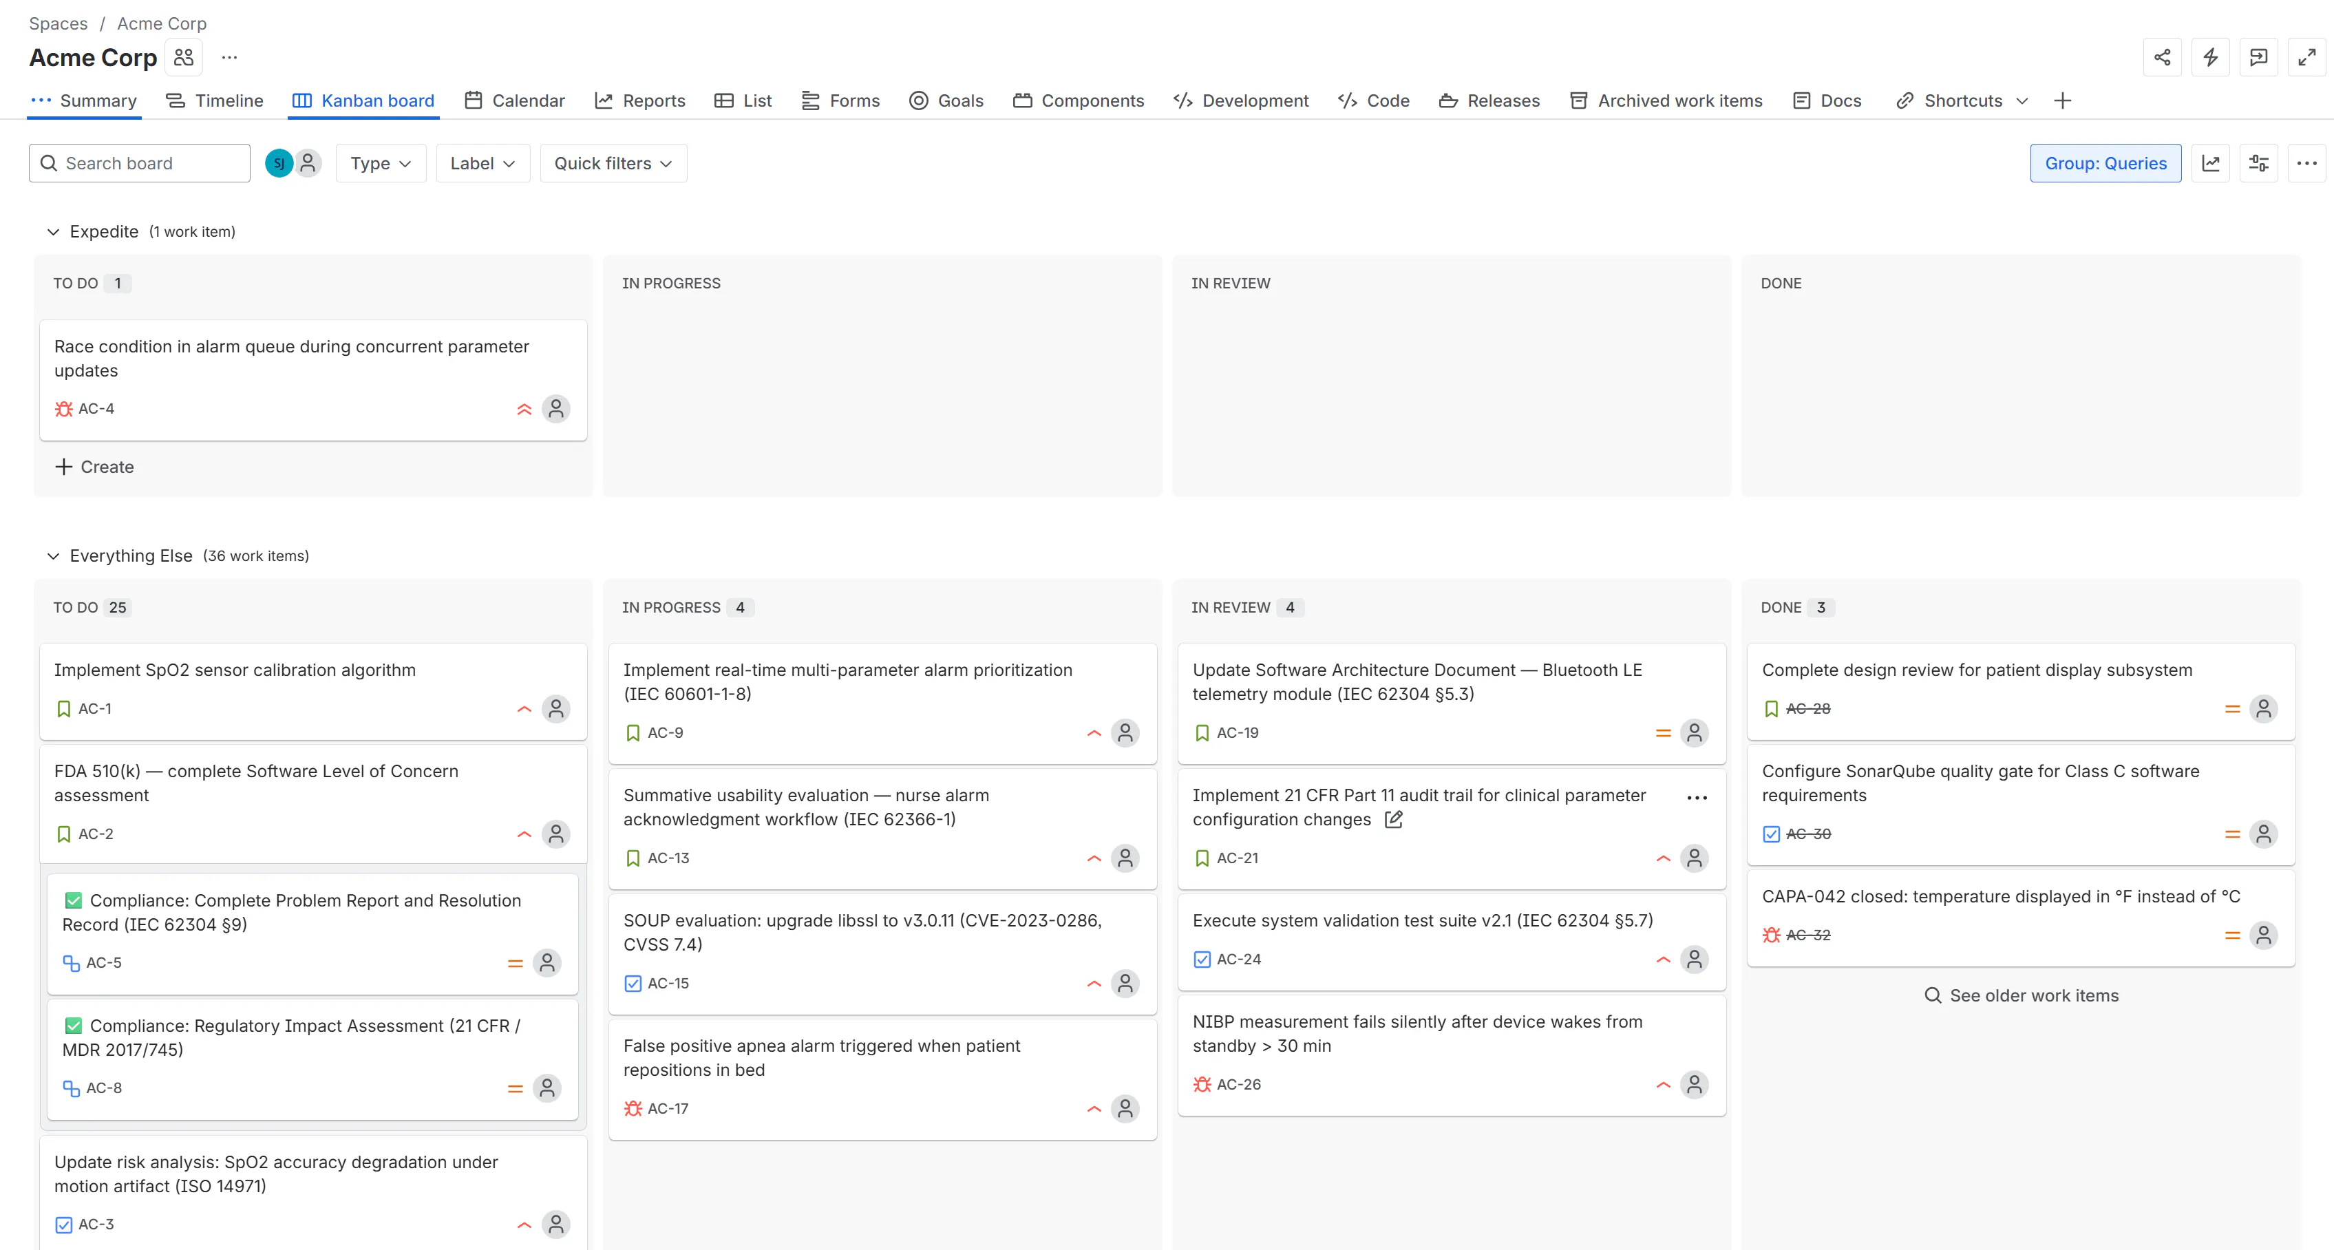Open the NIBP measurement fails silently card
The height and width of the screenshot is (1250, 2334).
coord(1452,1055)
